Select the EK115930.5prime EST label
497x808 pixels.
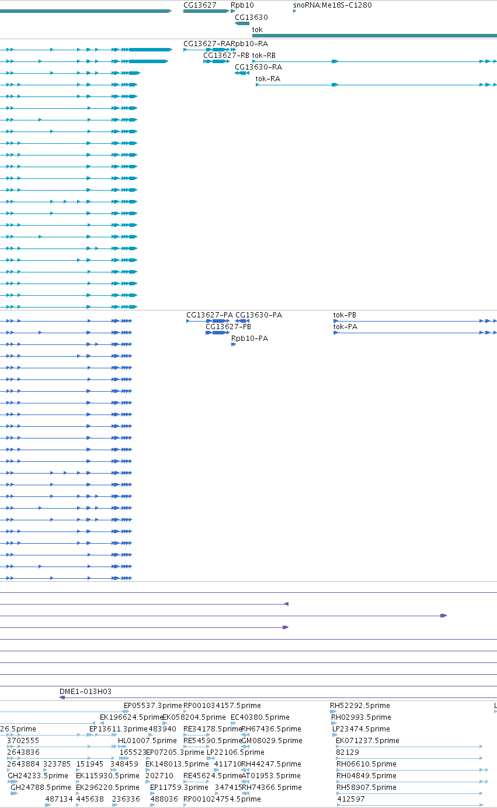pyautogui.click(x=108, y=775)
